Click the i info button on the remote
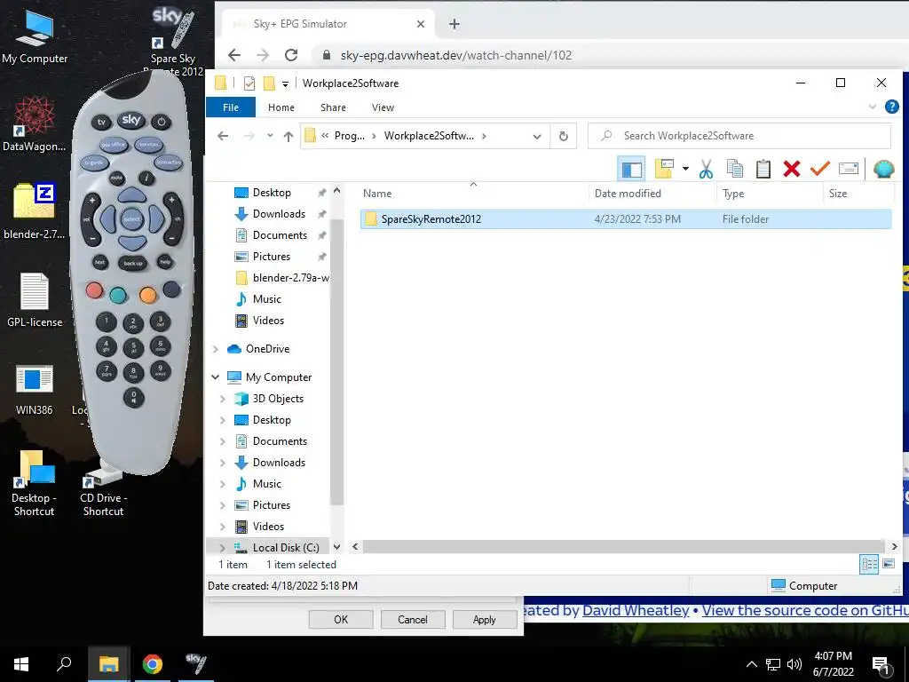Viewport: 909px width, 682px height. 146,178
